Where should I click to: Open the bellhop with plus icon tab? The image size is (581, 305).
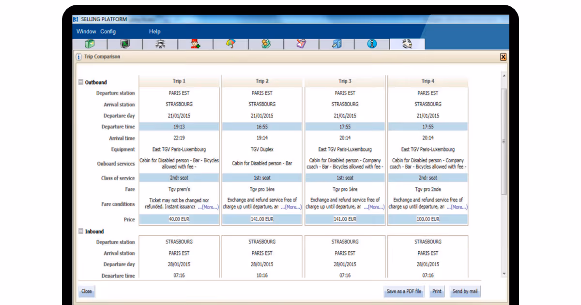click(x=196, y=44)
